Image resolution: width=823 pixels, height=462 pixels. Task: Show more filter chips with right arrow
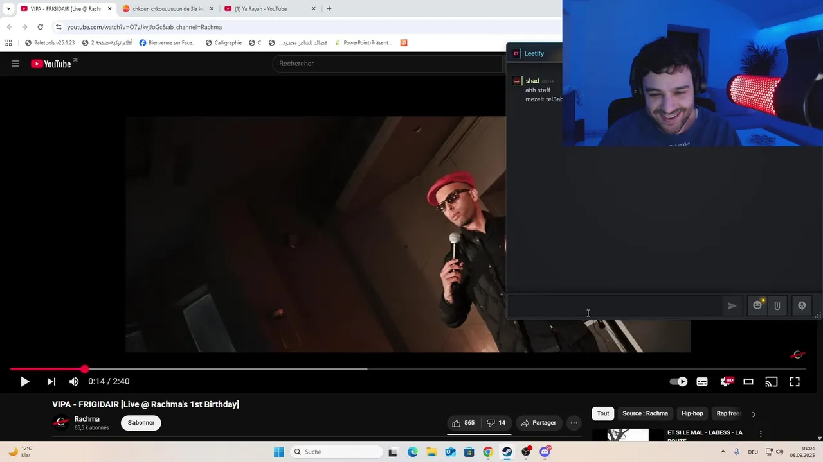[x=754, y=414]
